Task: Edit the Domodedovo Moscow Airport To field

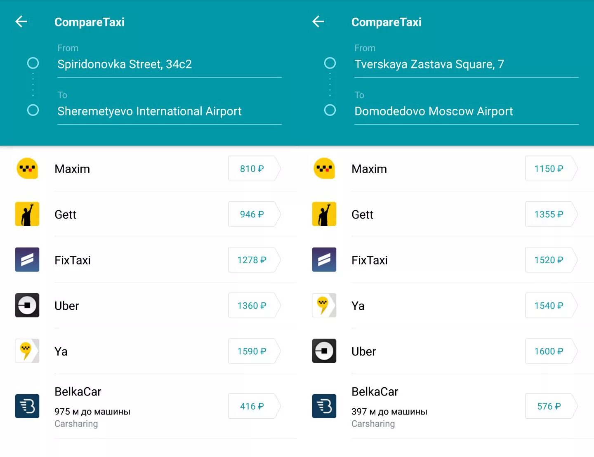Action: pyautogui.click(x=466, y=111)
